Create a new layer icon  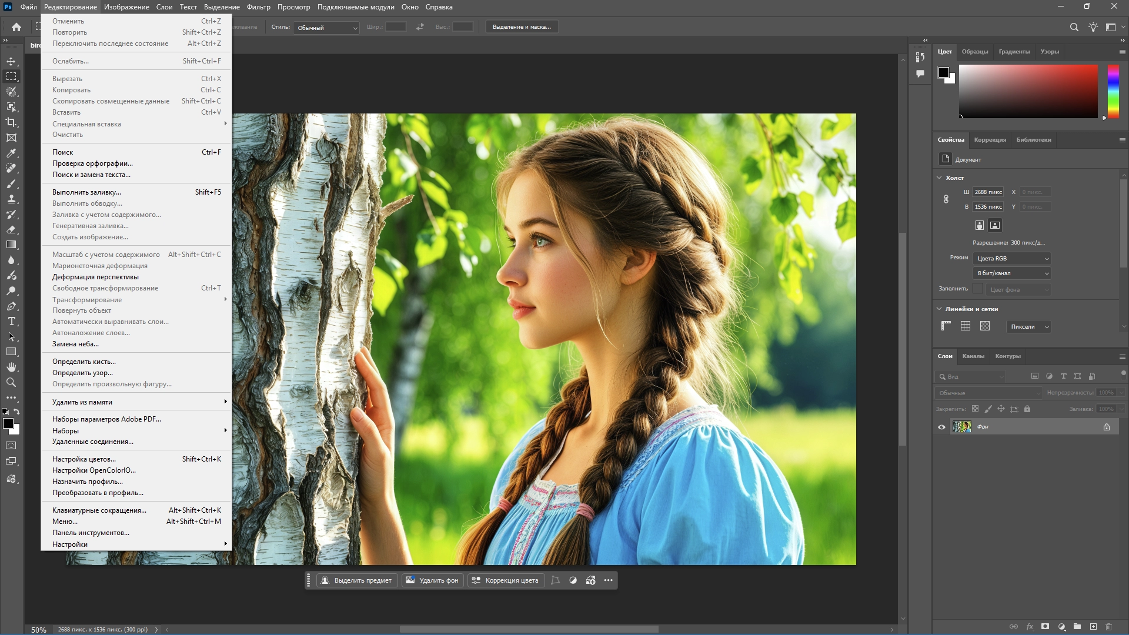(x=1093, y=627)
